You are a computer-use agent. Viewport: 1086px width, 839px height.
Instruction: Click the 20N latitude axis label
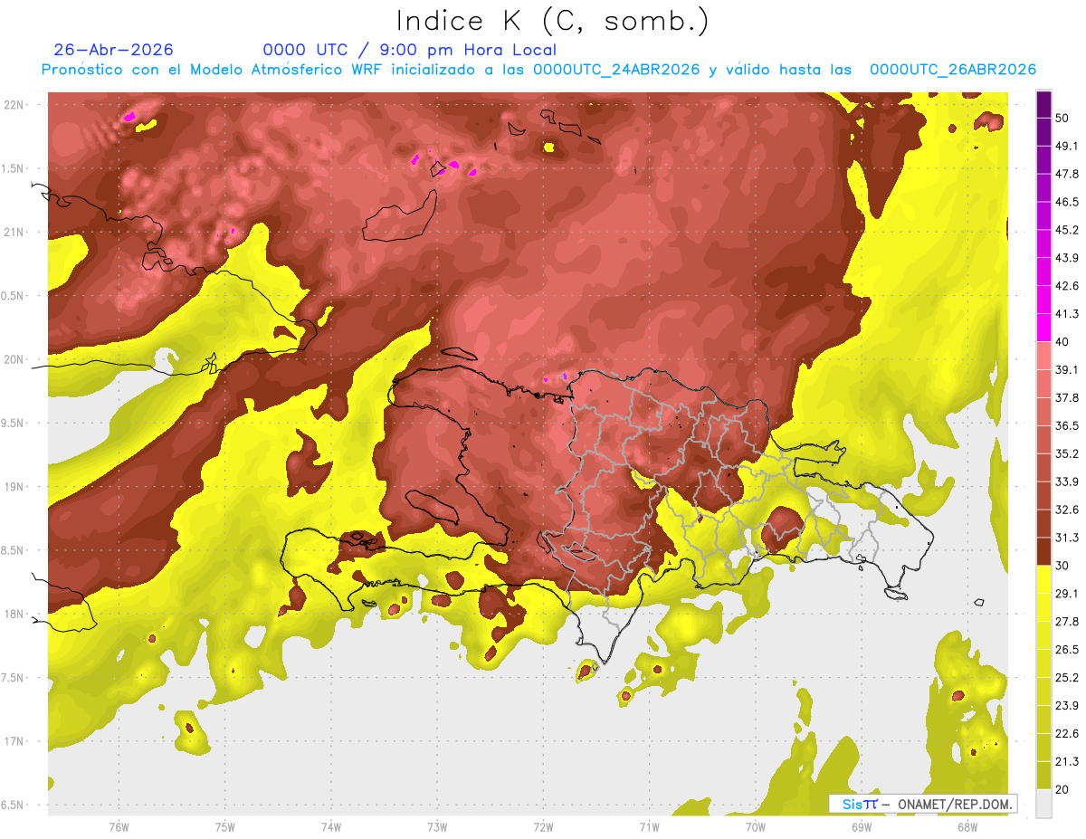pyautogui.click(x=14, y=359)
